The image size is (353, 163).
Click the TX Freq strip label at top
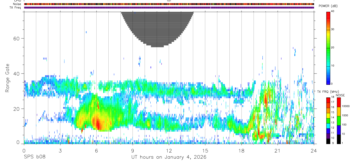15,7
